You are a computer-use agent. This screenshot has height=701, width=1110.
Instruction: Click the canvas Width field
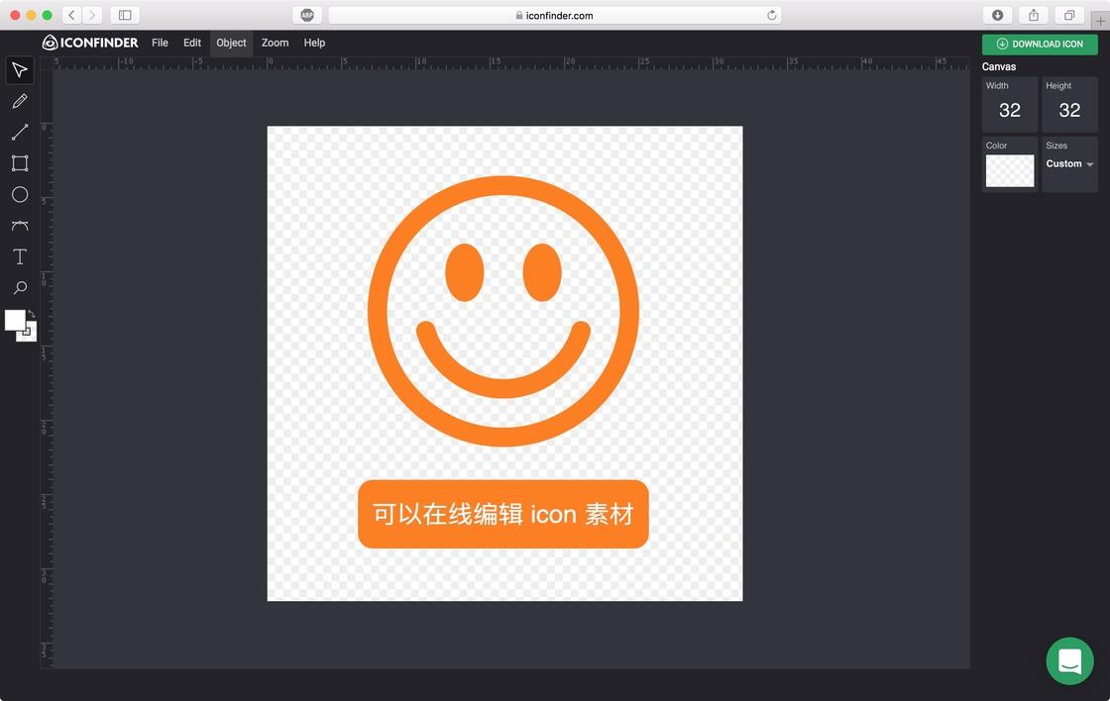pos(1010,105)
